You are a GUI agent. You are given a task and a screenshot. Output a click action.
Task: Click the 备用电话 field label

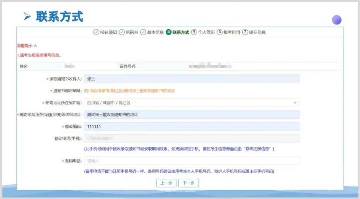(73, 161)
